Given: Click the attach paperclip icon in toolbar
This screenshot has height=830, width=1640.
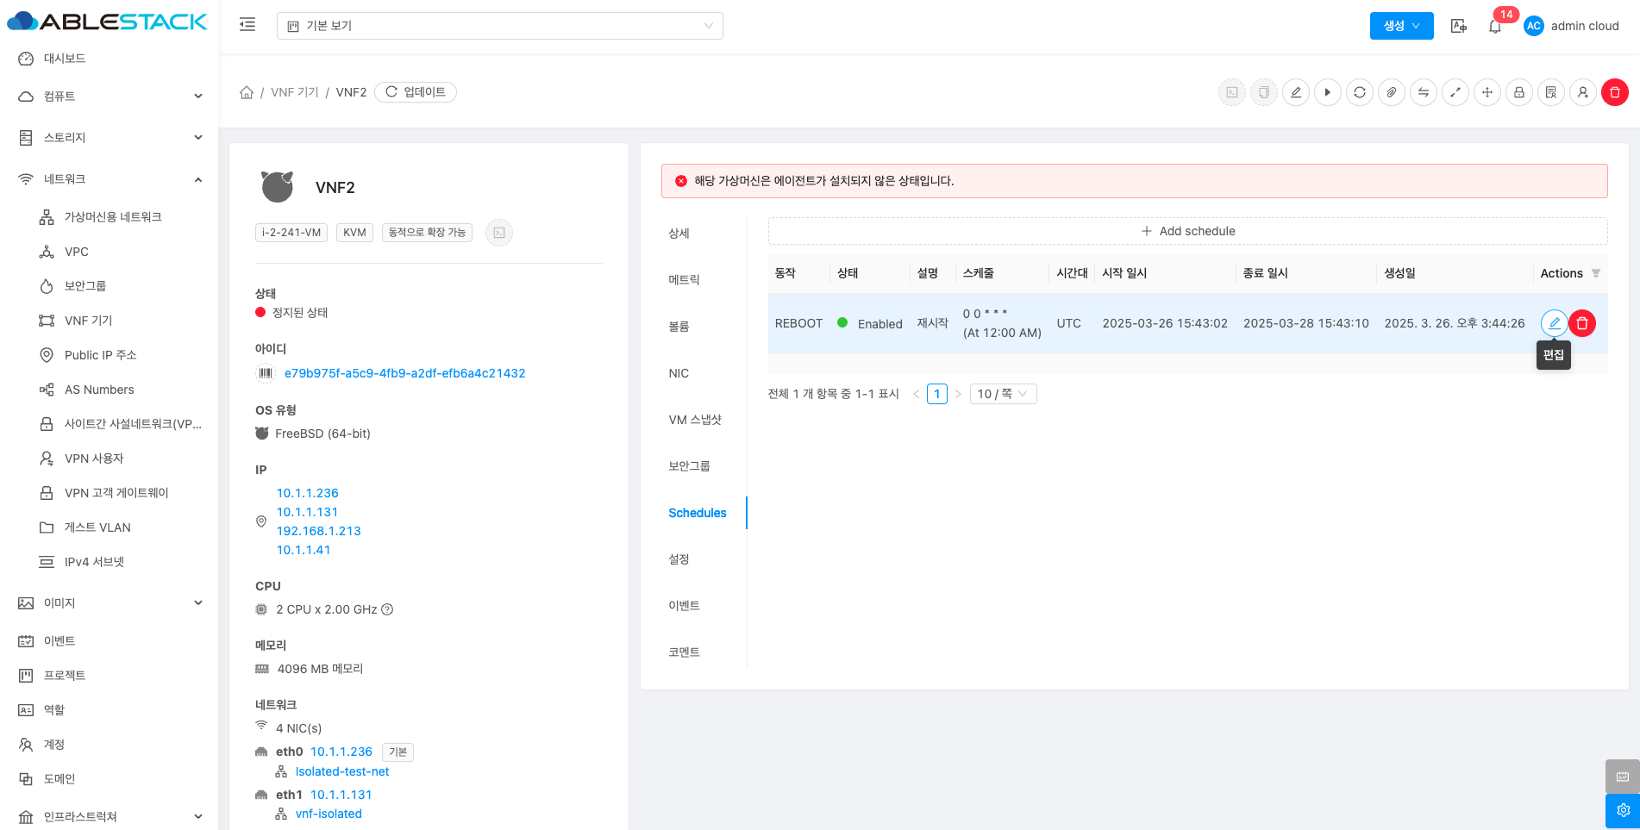Looking at the screenshot, I should tap(1392, 92).
